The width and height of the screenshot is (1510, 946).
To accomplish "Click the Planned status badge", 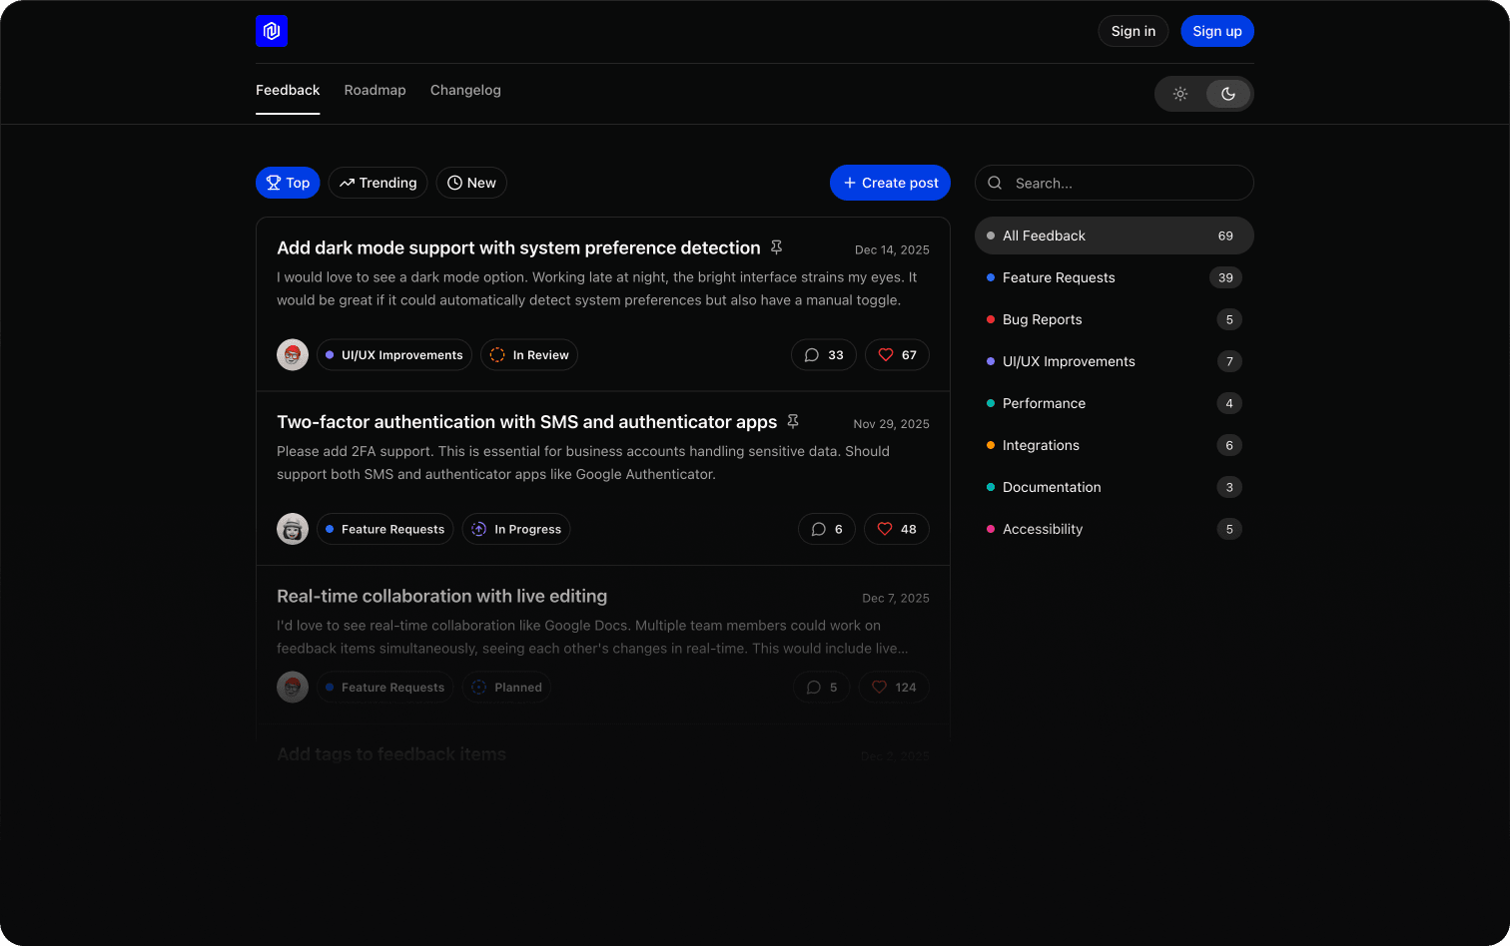I will (x=506, y=687).
